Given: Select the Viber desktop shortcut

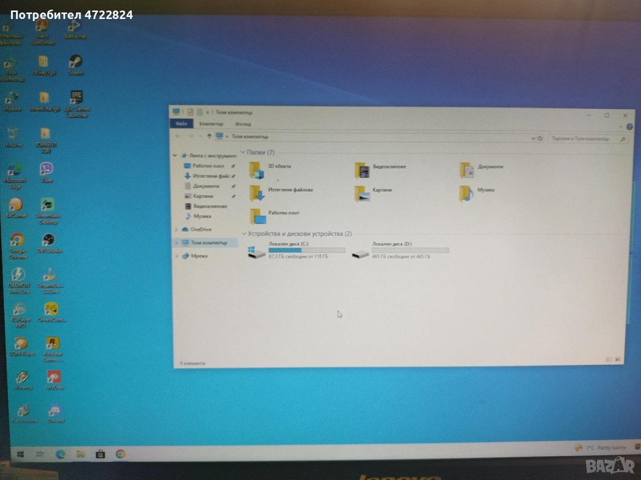Looking at the screenshot, I should coord(47,172).
